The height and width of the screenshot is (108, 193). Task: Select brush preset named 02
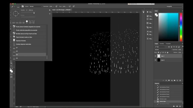[x=29, y=51]
